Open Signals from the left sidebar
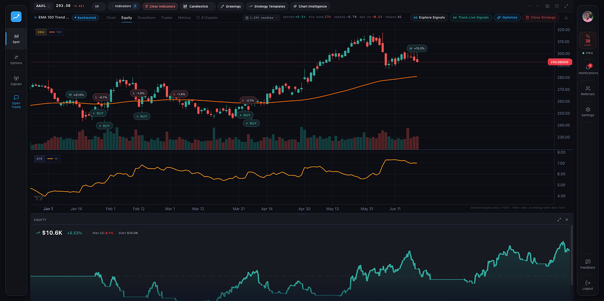Screen dimensions: 604x301 pos(16,80)
